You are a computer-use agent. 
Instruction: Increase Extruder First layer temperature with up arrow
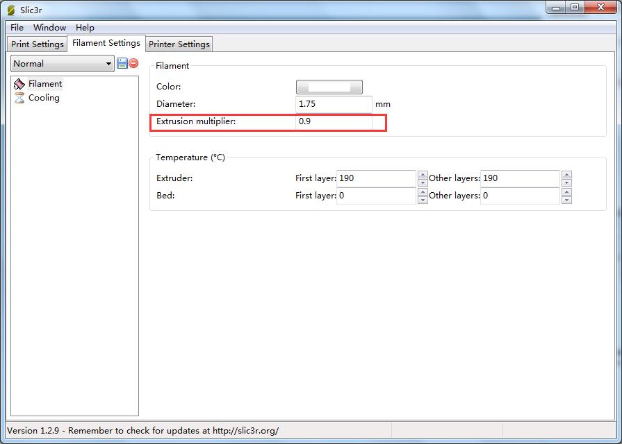click(x=423, y=175)
